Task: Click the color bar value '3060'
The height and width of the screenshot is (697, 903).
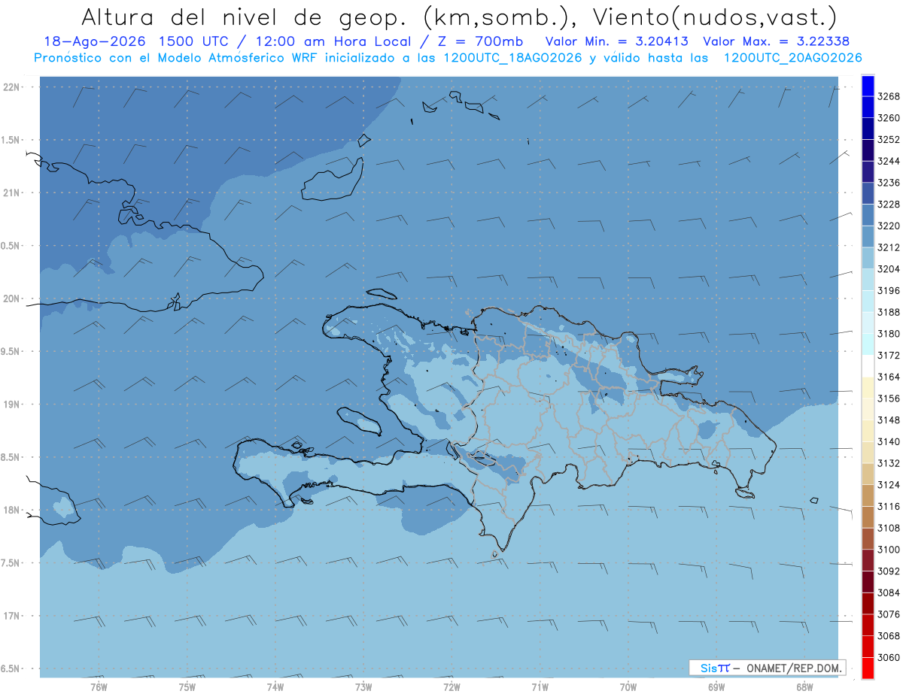Action: click(889, 657)
